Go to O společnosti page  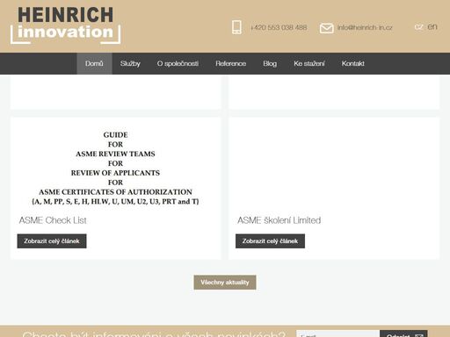coord(178,63)
